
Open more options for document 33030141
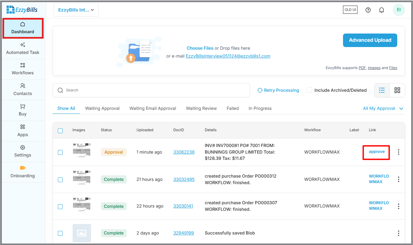[x=399, y=206]
